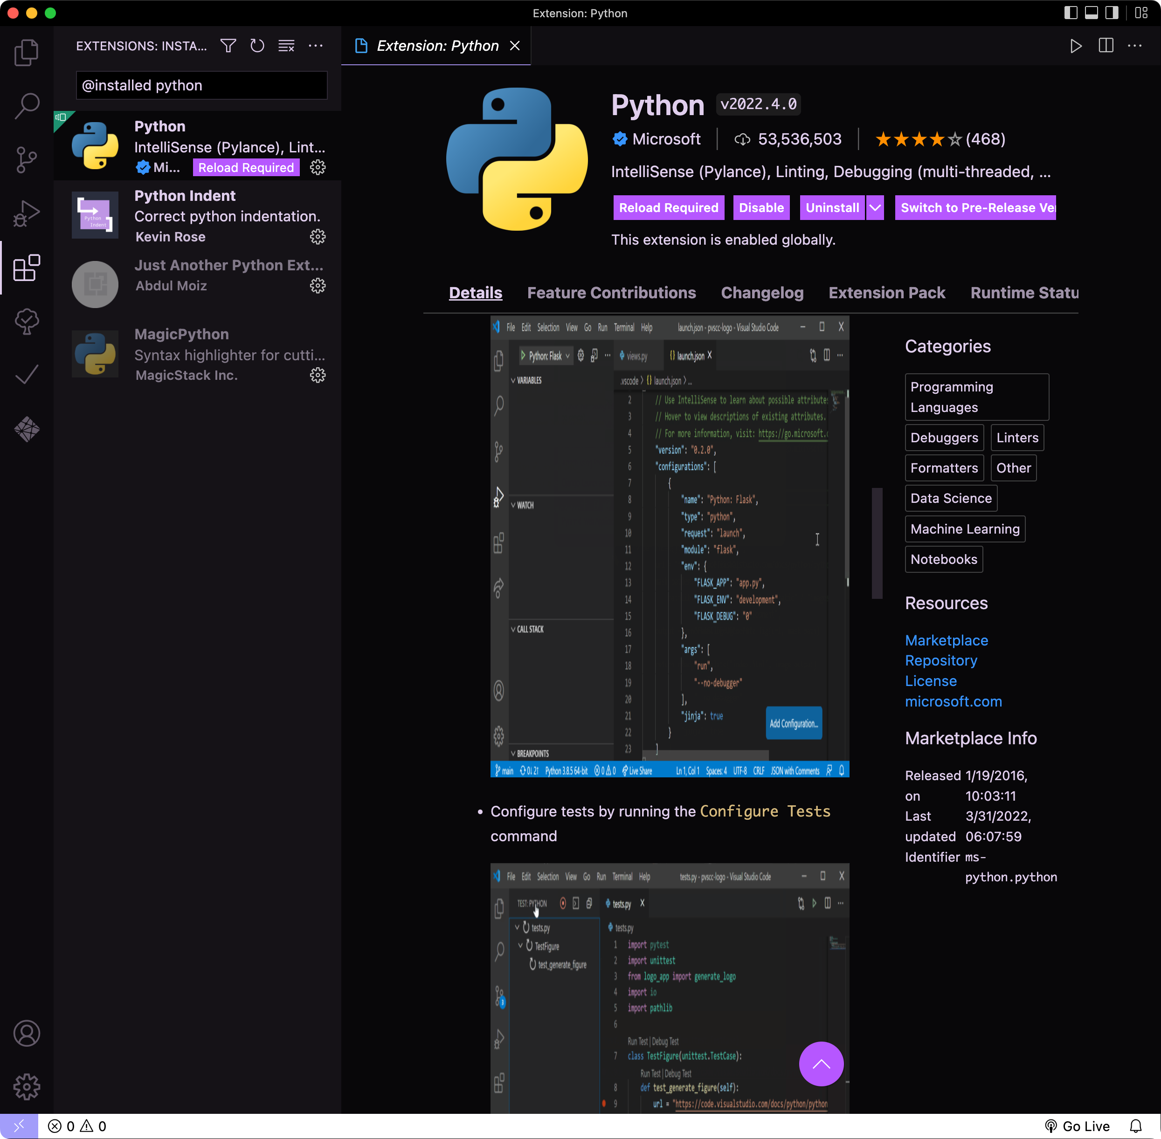Click the scroll-to-top purple arrow button
This screenshot has width=1161, height=1139.
point(821,1064)
